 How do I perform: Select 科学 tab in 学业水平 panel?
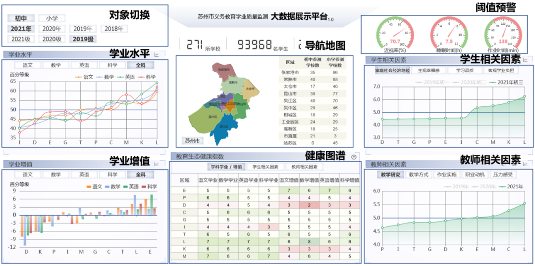tap(112, 65)
